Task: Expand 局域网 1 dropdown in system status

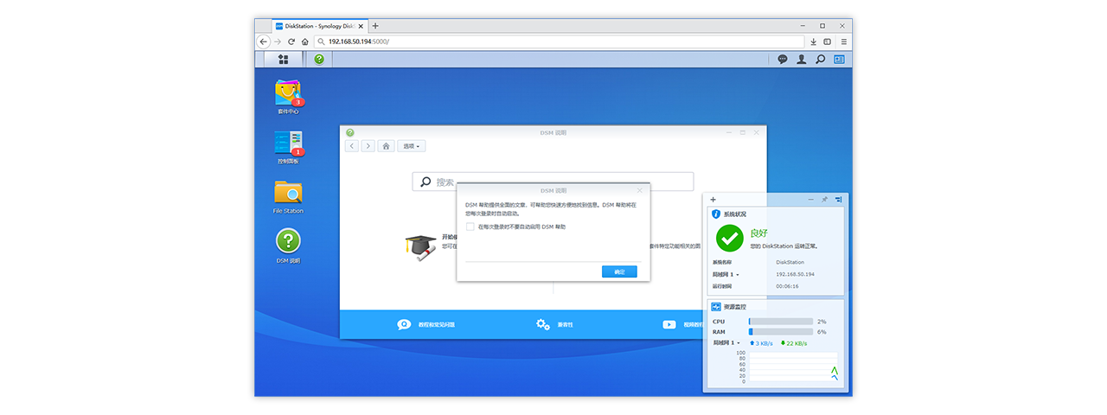Action: coord(726,274)
